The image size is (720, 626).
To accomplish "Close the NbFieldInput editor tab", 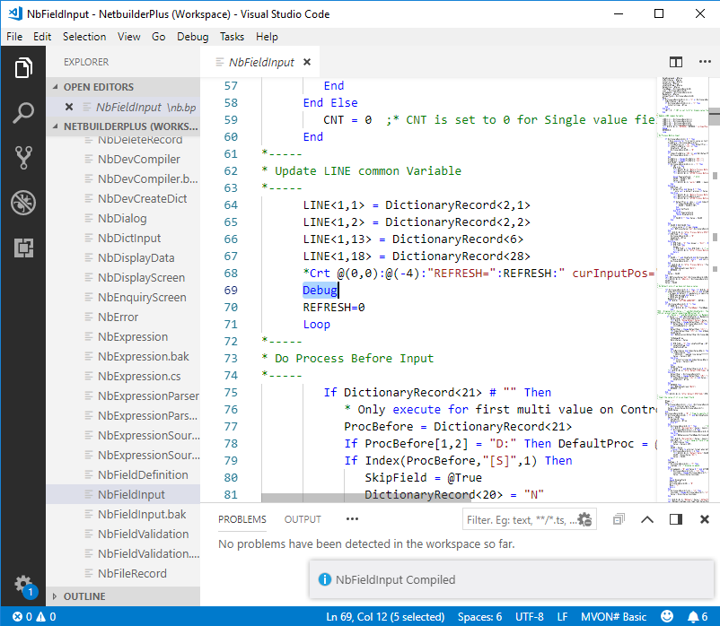I will [x=307, y=62].
